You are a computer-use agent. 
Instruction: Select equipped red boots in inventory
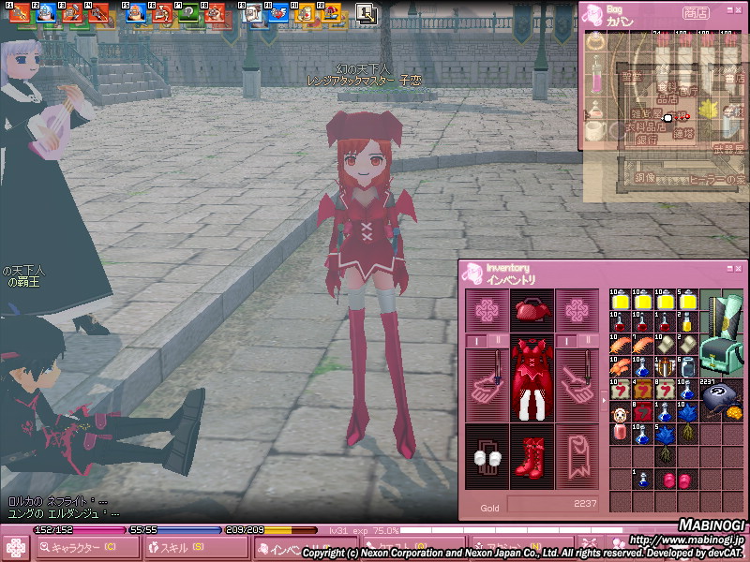point(532,457)
